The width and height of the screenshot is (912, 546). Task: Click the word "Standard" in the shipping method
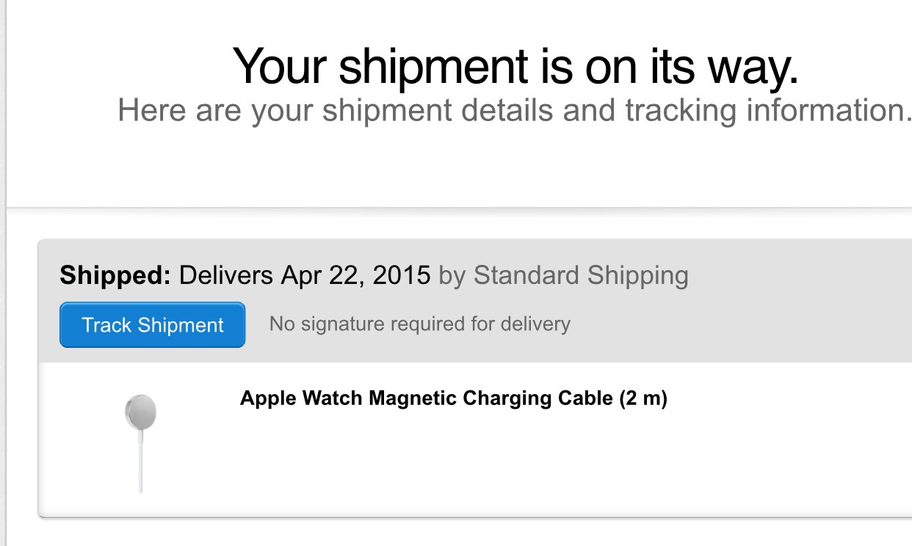point(526,276)
